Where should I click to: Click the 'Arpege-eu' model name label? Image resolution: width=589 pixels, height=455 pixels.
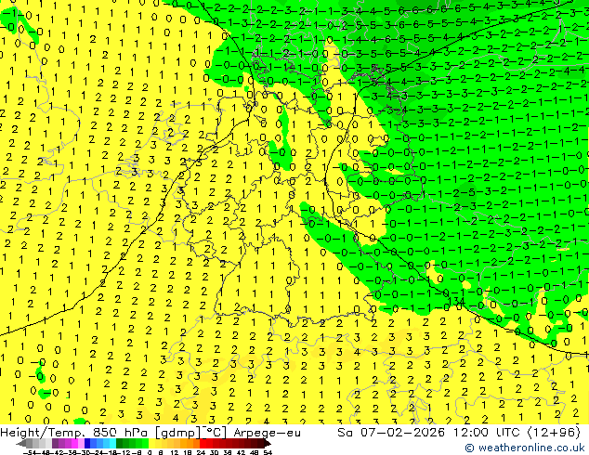(267, 433)
